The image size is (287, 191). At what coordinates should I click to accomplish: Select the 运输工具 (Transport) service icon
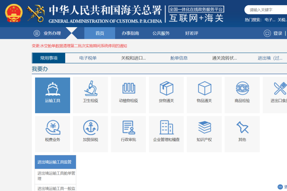(52, 95)
